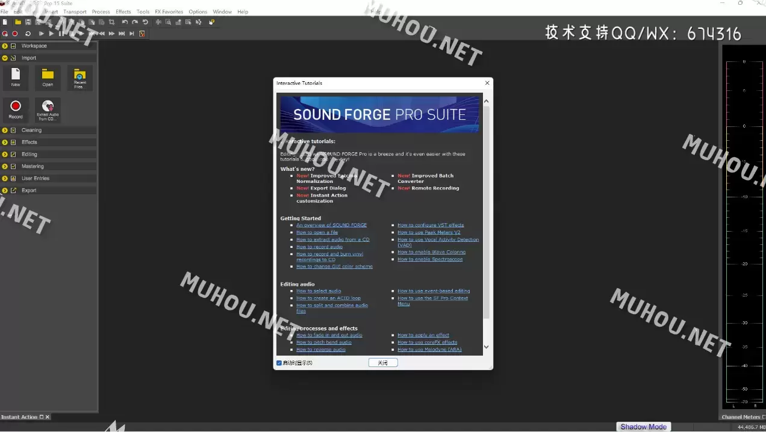Screen dimensions: 766x432
Task: Open 'How to configure VST effects' link
Action: point(431,225)
